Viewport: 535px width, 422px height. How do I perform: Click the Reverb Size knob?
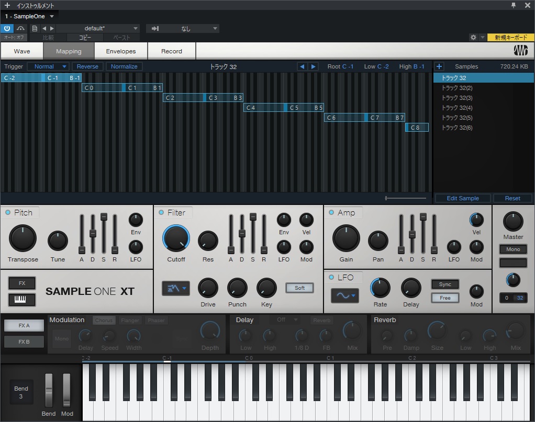(x=437, y=330)
